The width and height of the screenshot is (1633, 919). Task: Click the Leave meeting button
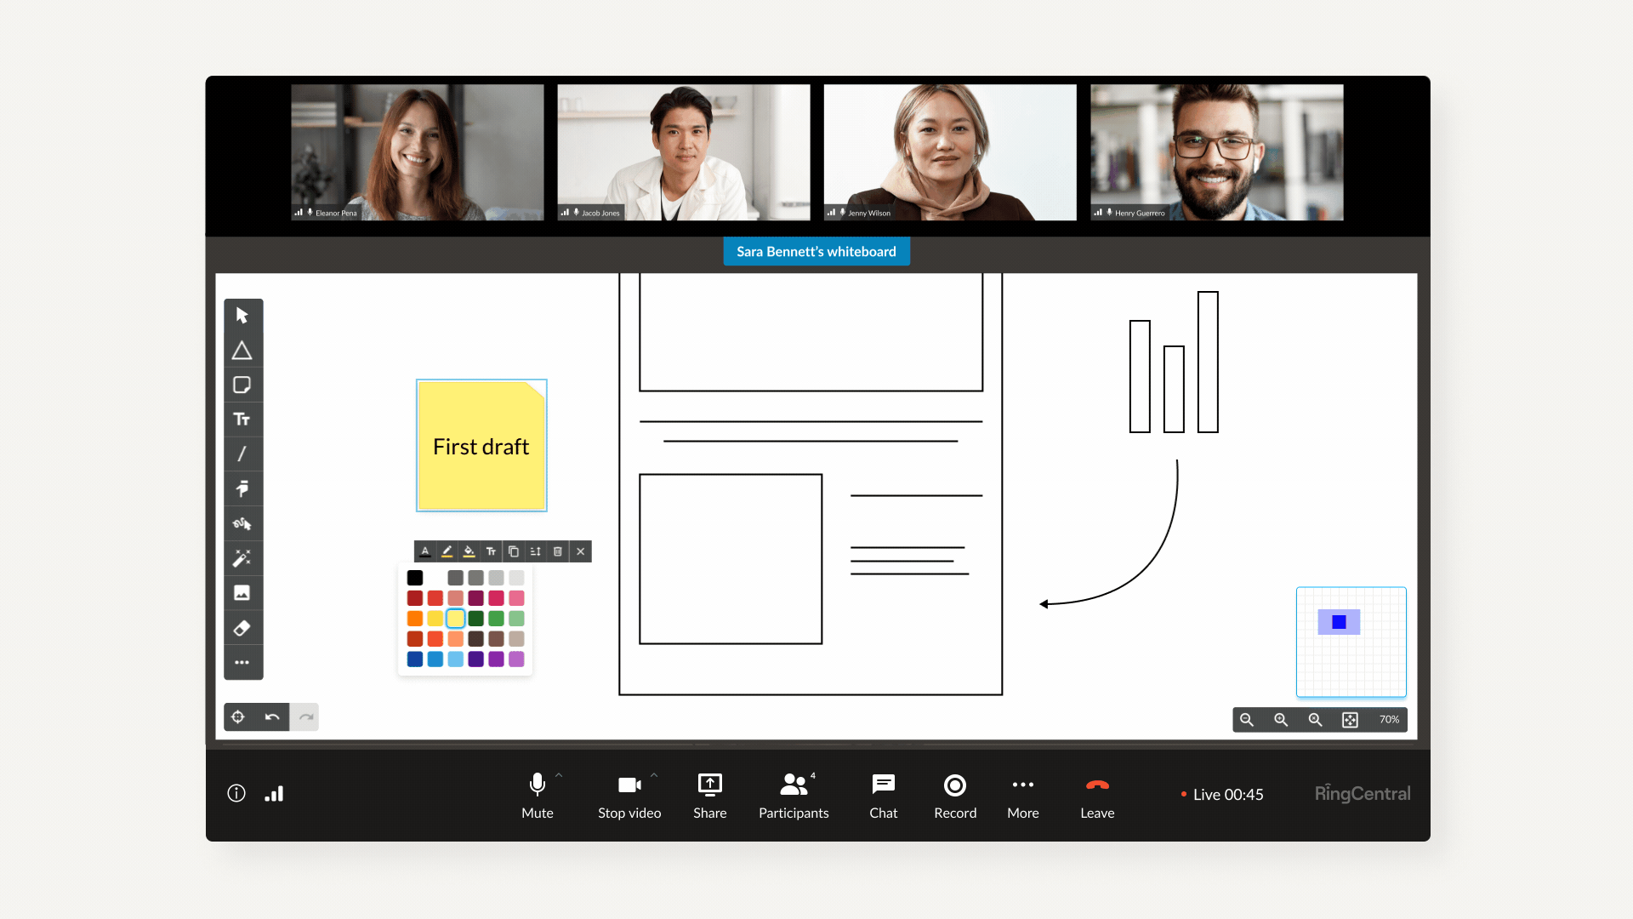pos(1097,793)
